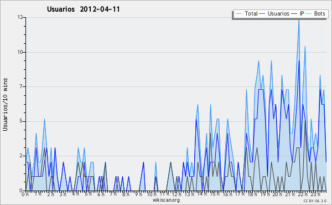Click the '18 h' x-axis label

point(253,194)
